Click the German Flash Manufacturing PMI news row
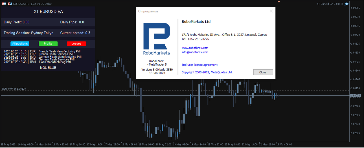The height and width of the screenshot is (148, 364). point(43,57)
